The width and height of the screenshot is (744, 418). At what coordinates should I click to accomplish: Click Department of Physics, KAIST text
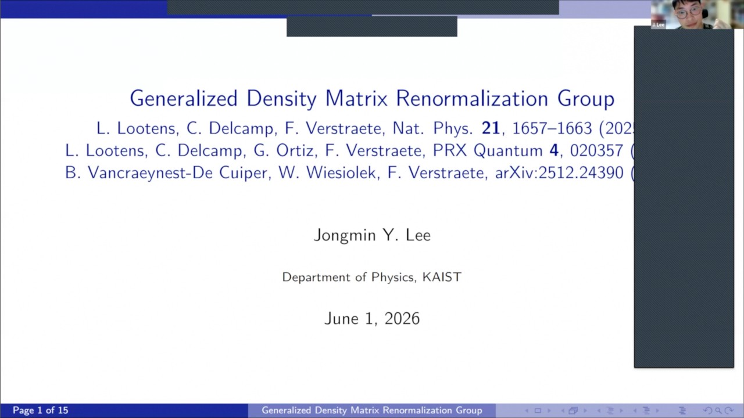tap(372, 277)
